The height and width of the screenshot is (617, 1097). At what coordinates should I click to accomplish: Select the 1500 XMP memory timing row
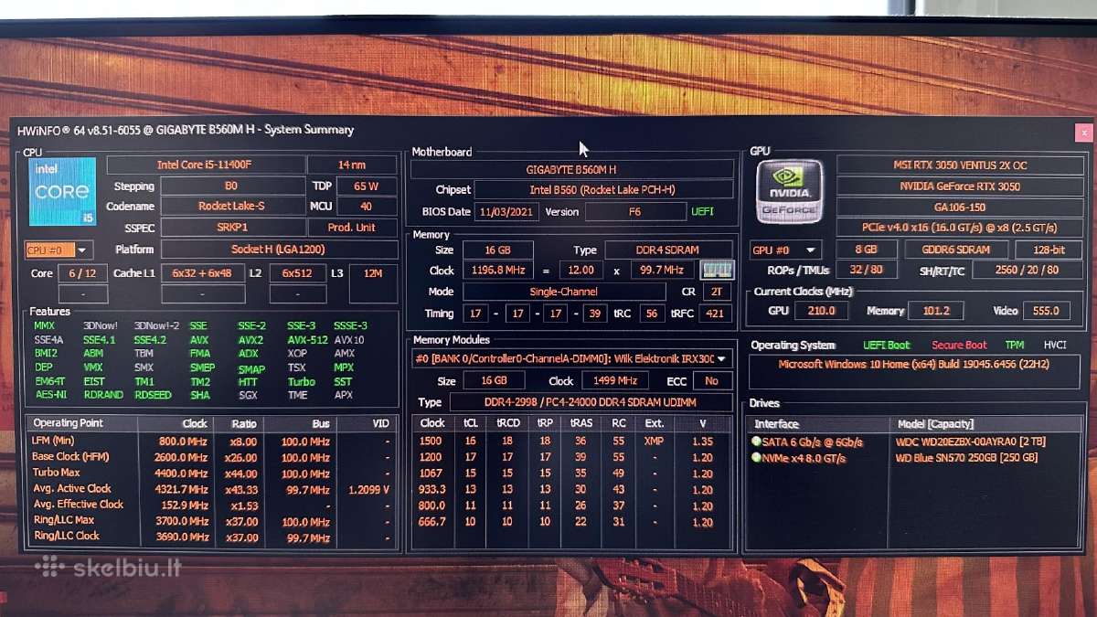pyautogui.click(x=572, y=441)
